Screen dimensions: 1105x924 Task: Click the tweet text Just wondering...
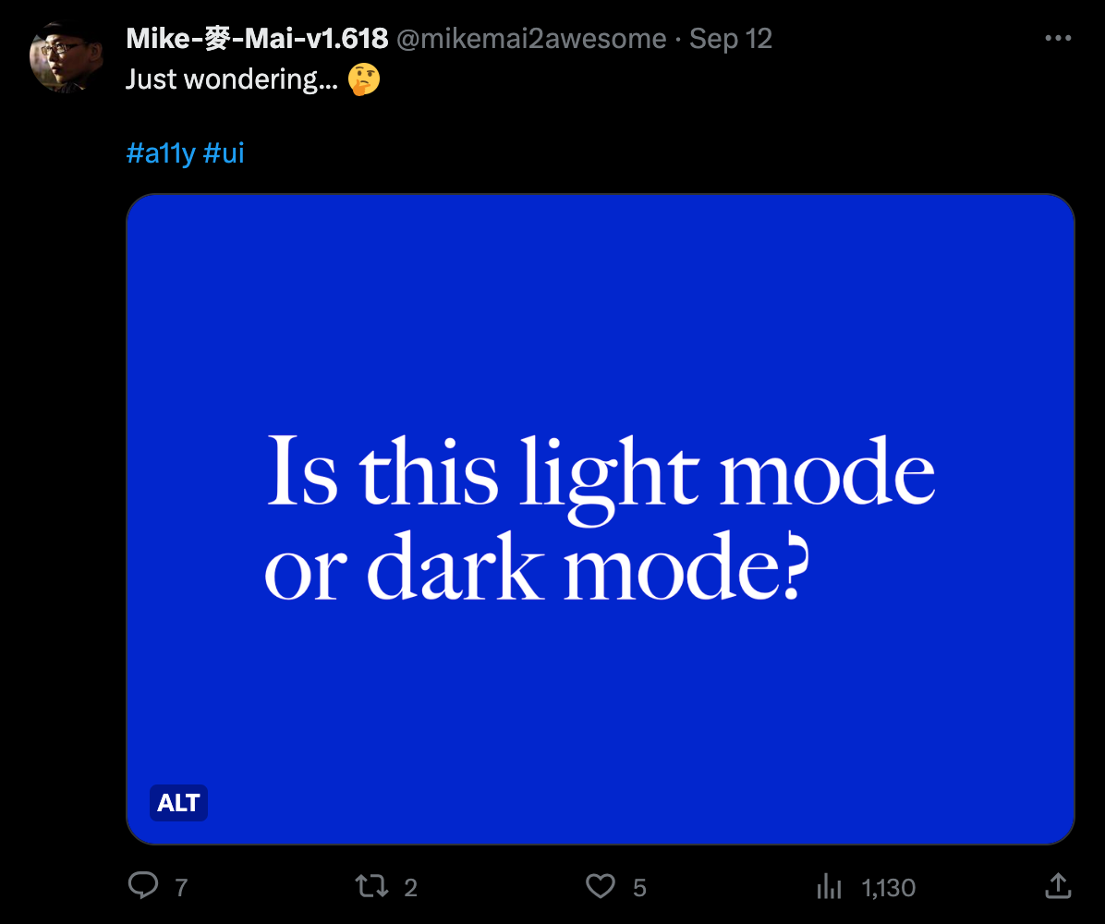pyautogui.click(x=231, y=79)
